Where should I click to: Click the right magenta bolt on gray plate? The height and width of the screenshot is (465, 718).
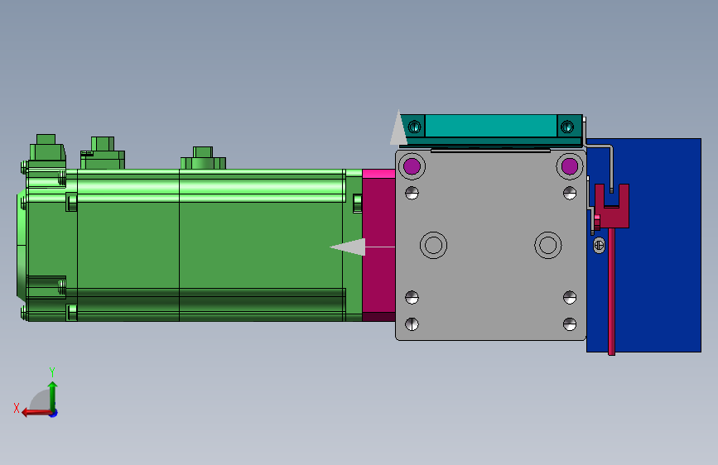tap(570, 166)
